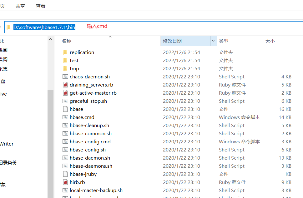Viewport: 303px width, 198px height.
Task: Sort files by the 修改日期 column header
Action: click(172, 41)
